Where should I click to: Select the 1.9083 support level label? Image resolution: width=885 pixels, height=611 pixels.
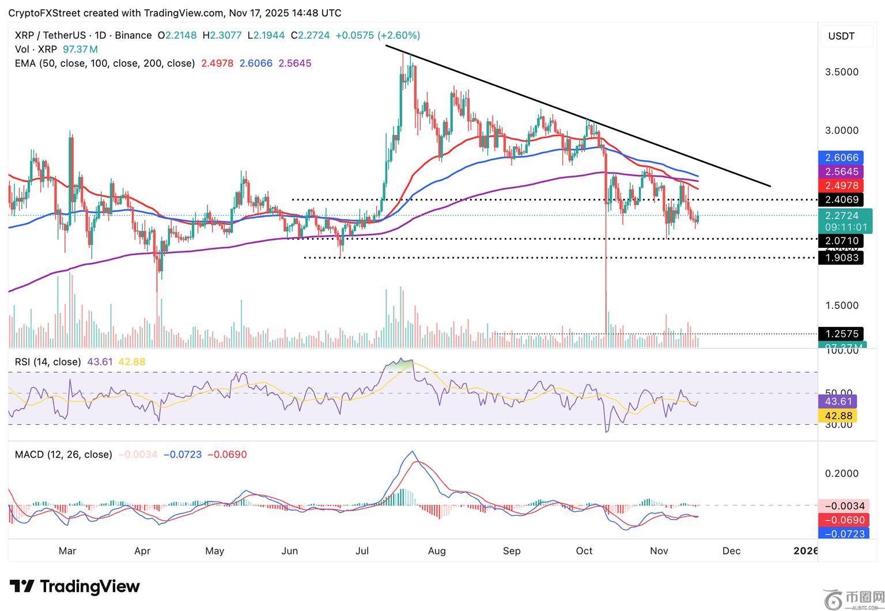(841, 258)
